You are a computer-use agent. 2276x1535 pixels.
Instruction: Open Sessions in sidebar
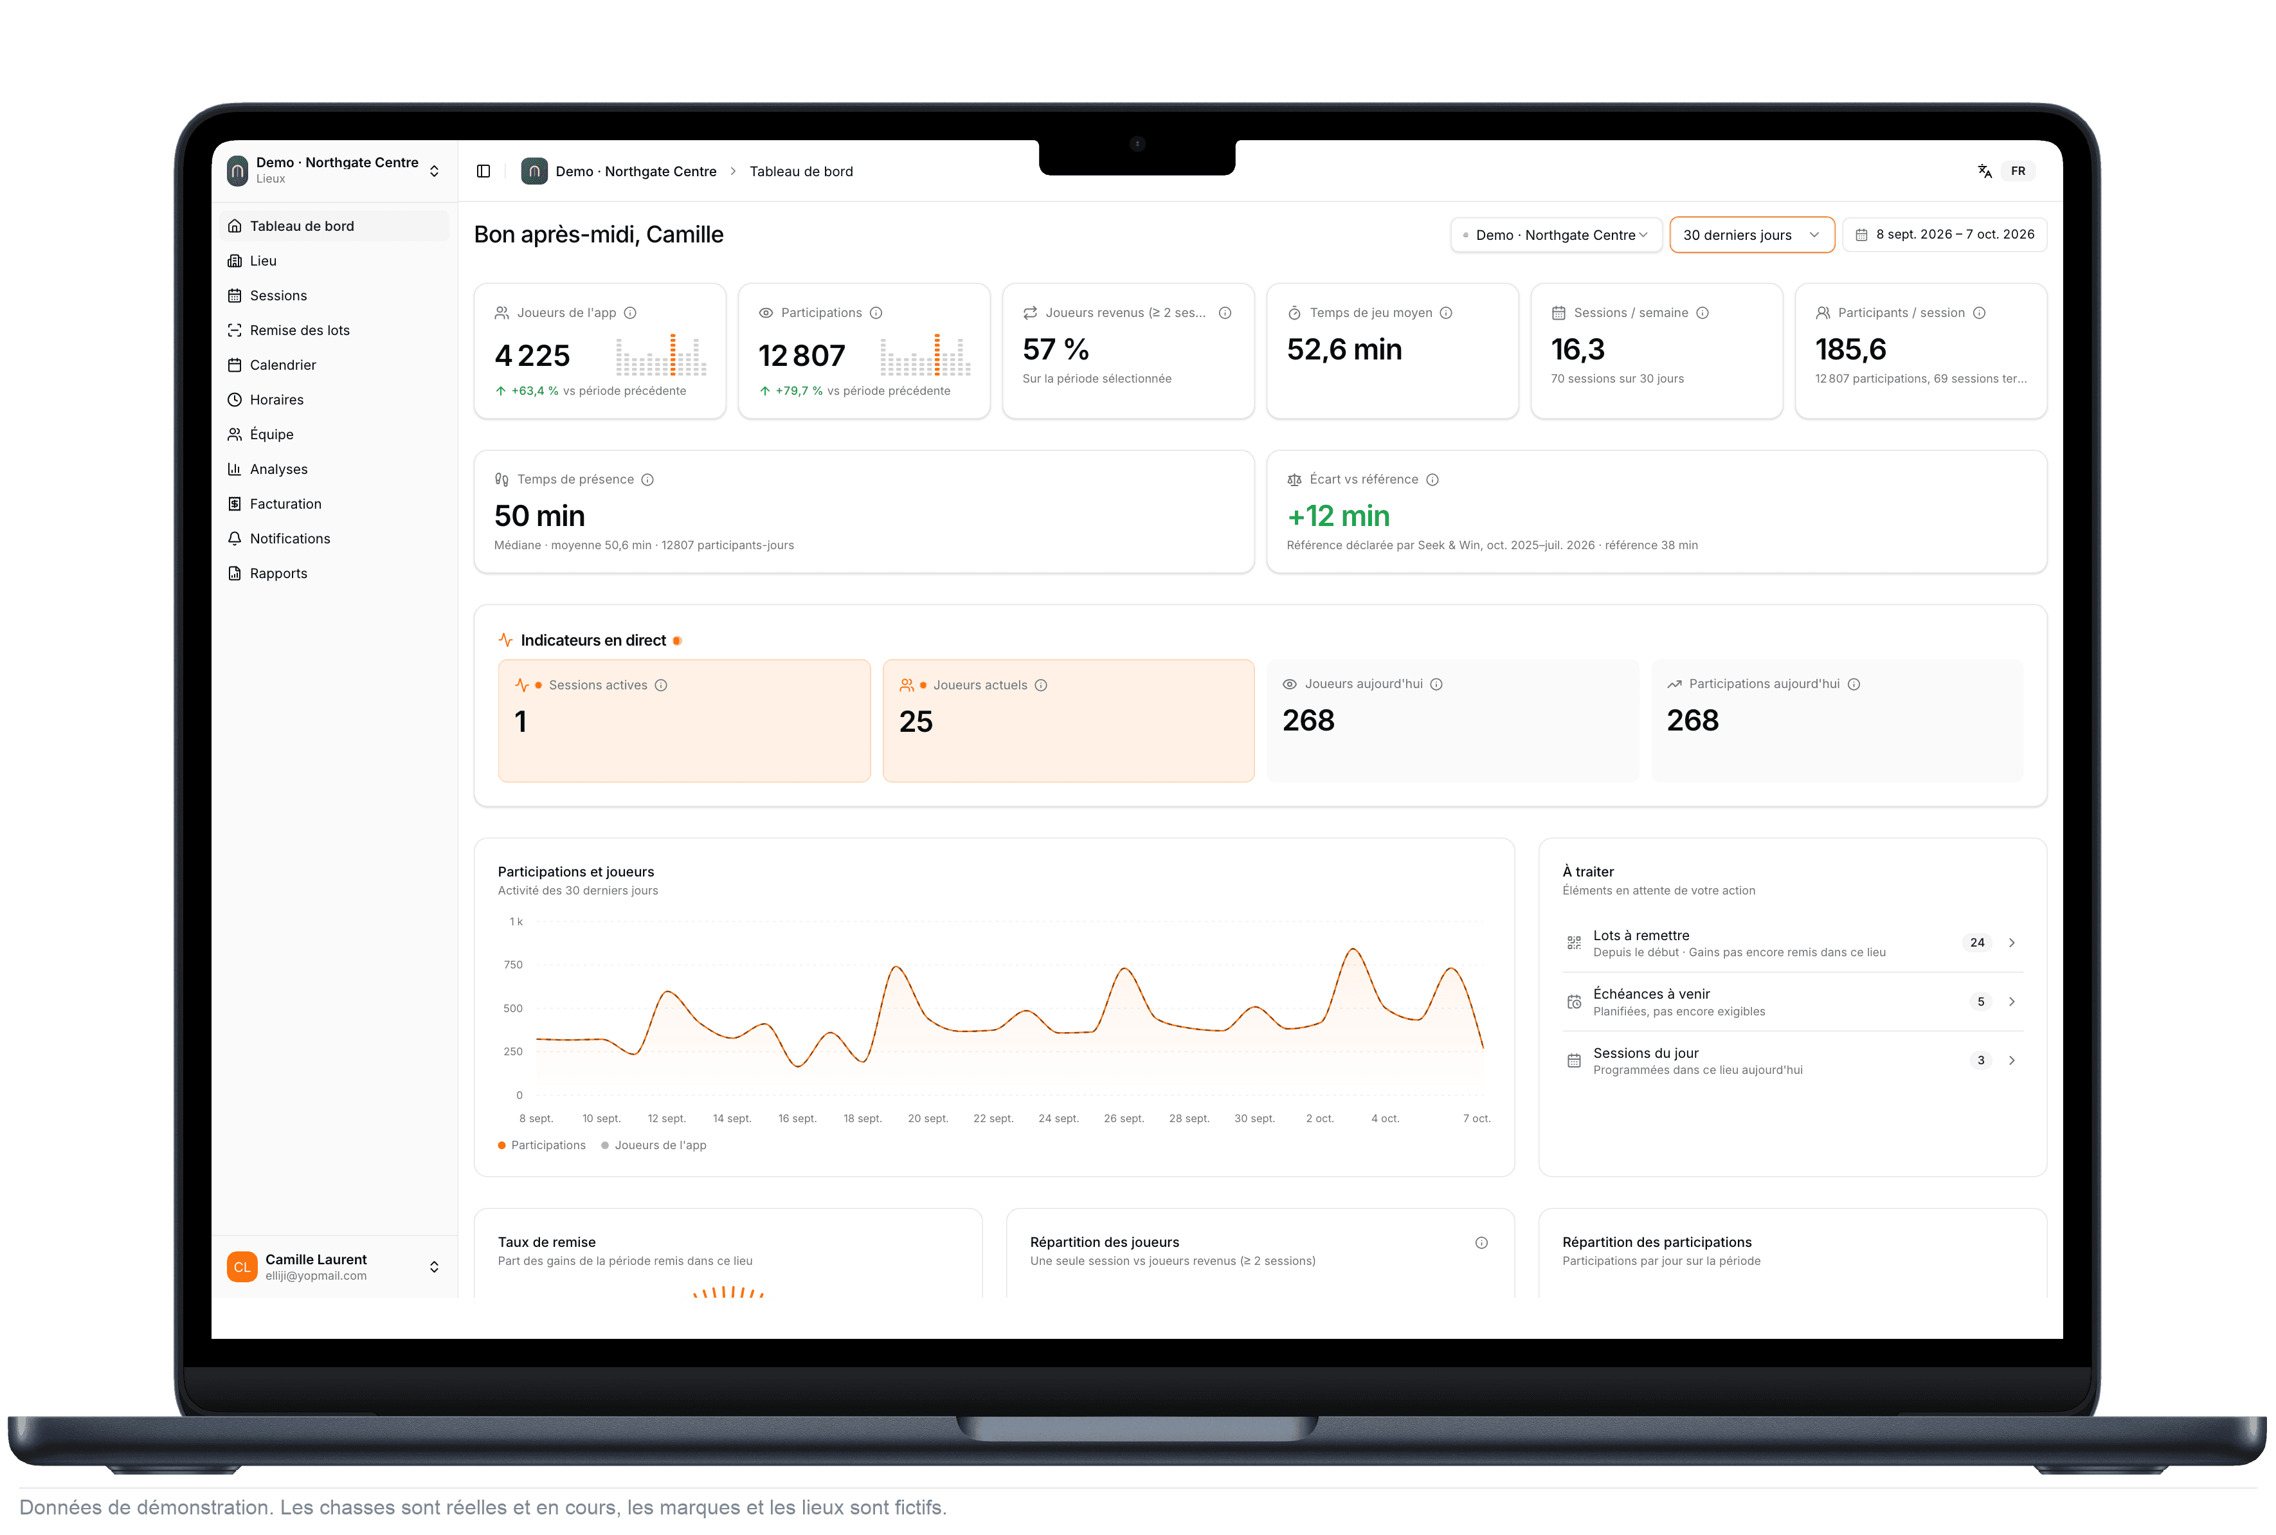click(x=334, y=296)
